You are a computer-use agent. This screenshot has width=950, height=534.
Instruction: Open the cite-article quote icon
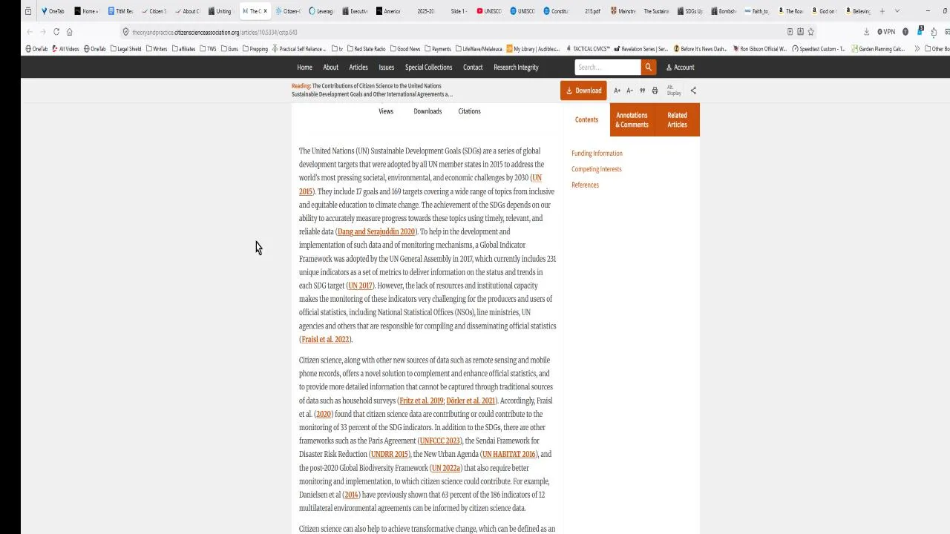coord(642,90)
